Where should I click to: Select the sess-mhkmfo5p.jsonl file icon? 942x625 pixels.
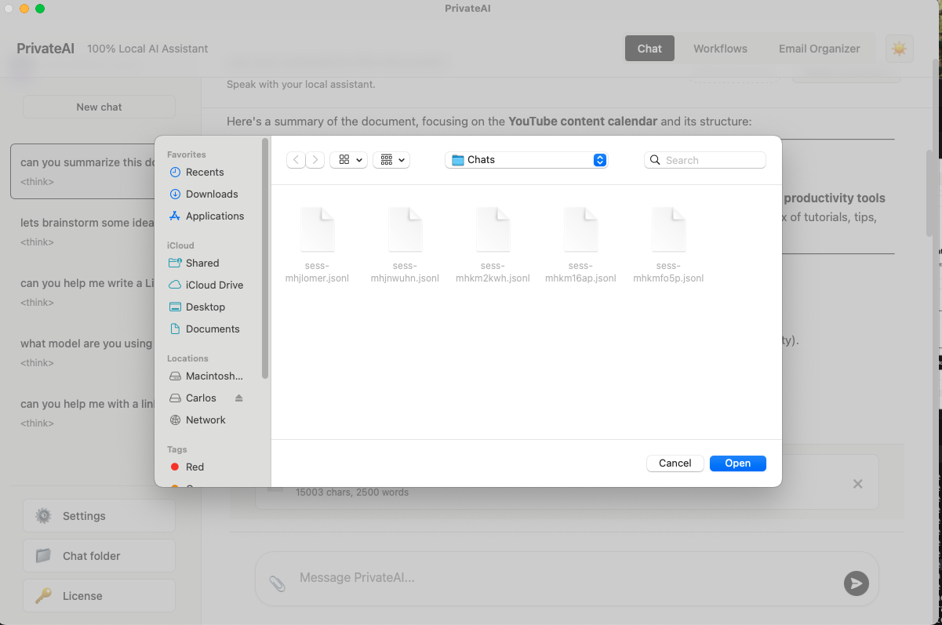pyautogui.click(x=668, y=229)
